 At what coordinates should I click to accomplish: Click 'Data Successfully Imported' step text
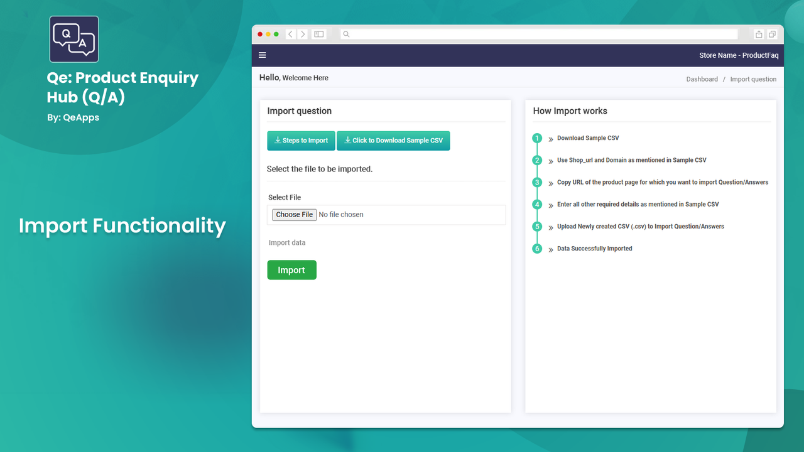point(595,249)
